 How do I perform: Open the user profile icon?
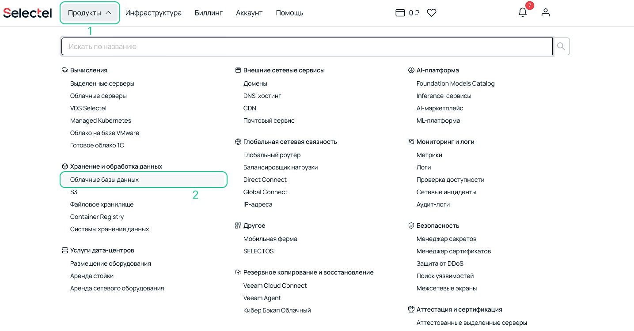[546, 13]
